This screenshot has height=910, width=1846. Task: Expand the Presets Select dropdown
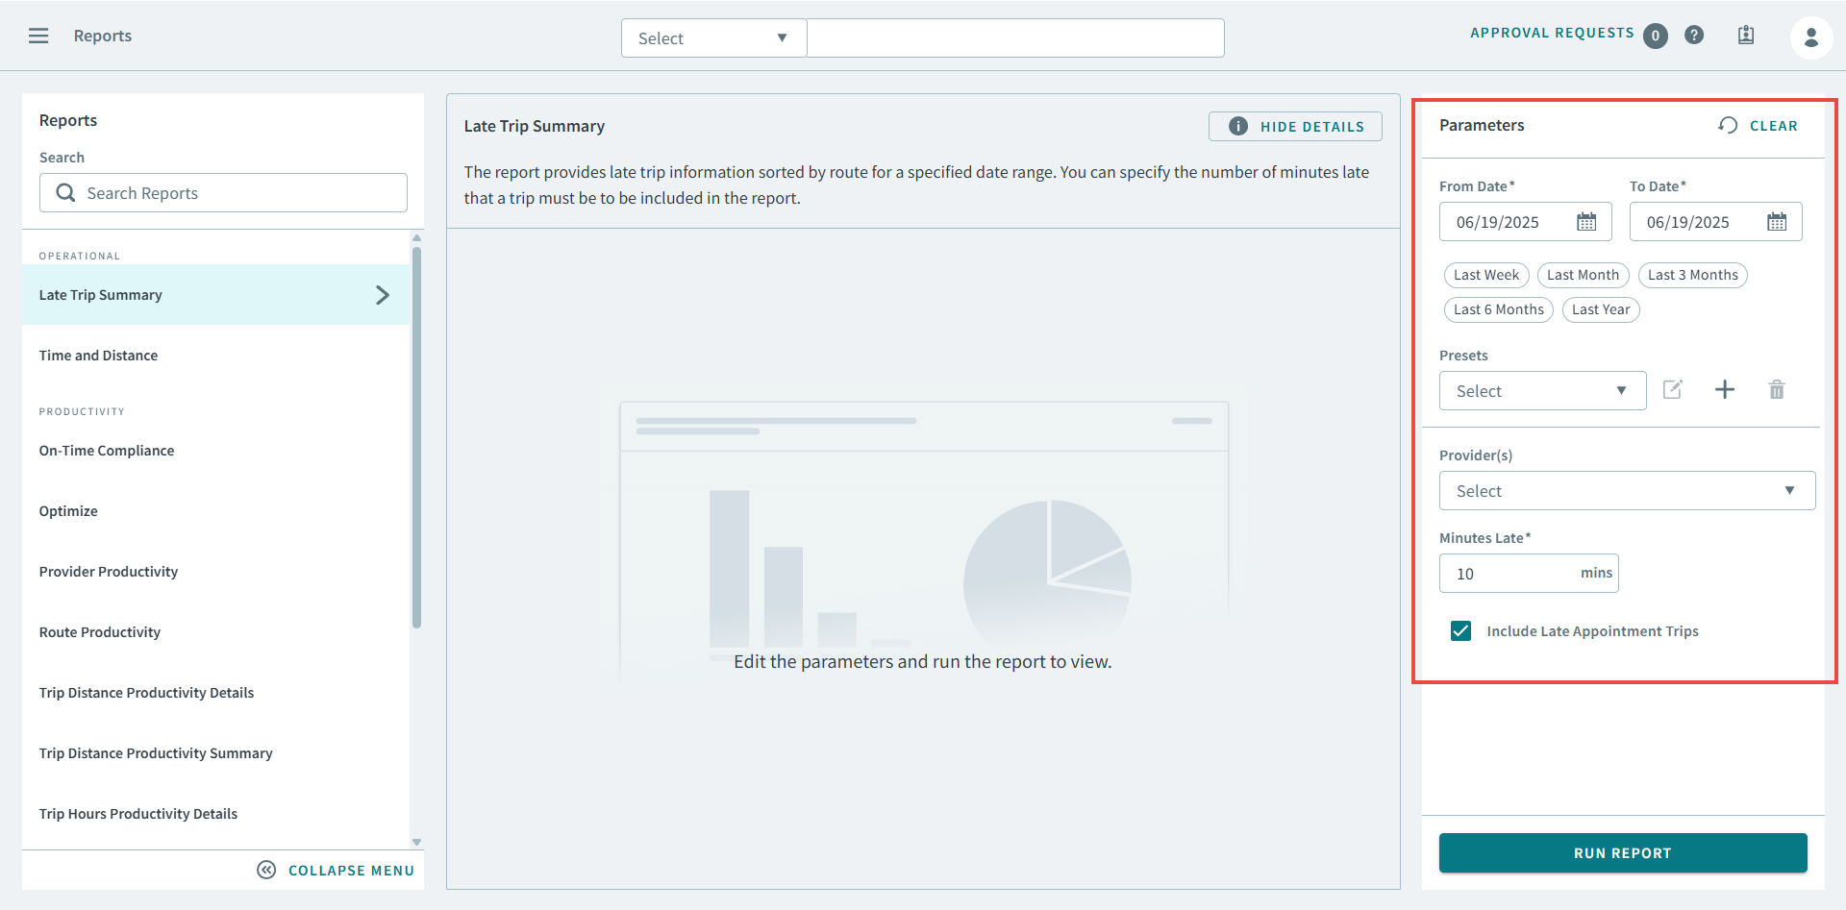[1541, 391]
